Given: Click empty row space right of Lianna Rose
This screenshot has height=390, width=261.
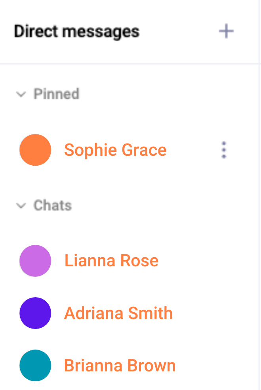Looking at the screenshot, I should 209,261.
